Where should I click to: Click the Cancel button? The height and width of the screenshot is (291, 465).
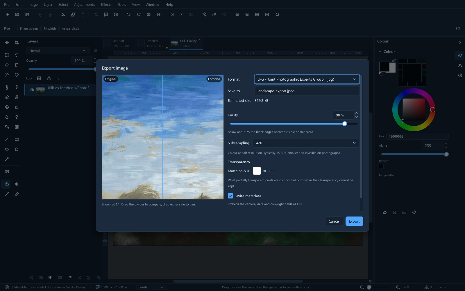coord(334,221)
